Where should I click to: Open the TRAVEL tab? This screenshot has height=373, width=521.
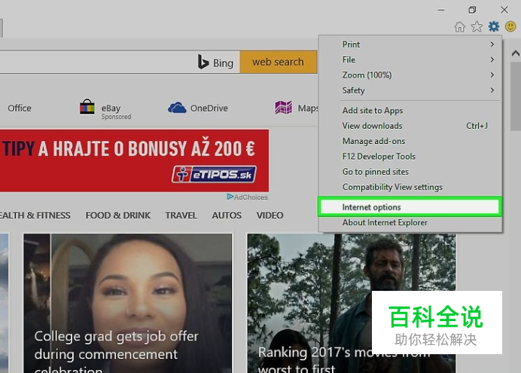coord(181,215)
